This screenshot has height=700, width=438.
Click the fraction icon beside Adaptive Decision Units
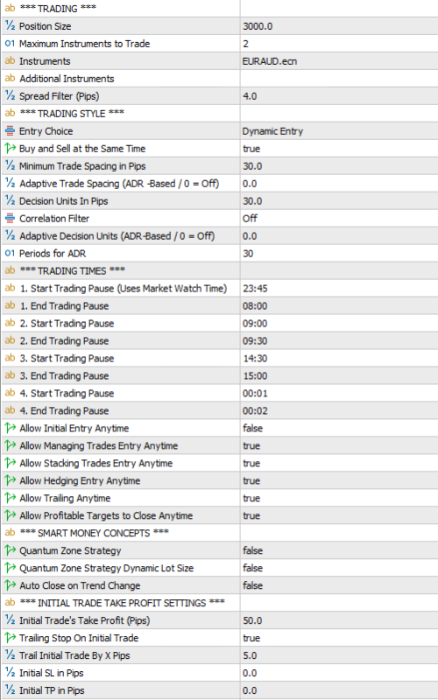tap(10, 235)
